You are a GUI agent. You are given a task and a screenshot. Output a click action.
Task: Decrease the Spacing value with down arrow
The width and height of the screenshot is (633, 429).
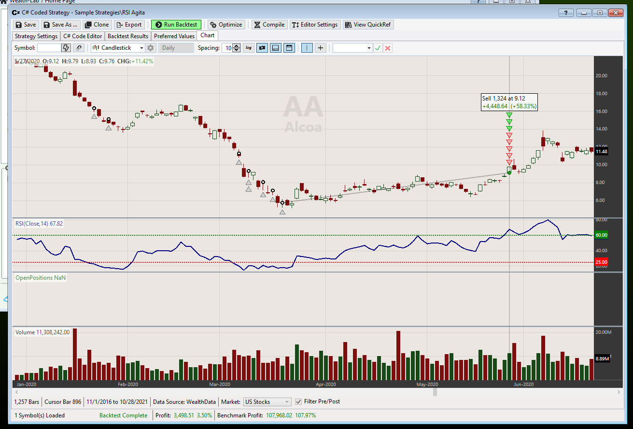[x=236, y=50]
